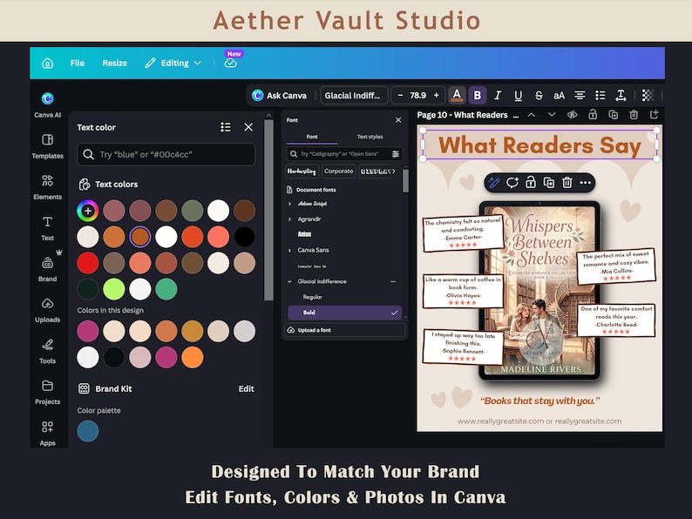Click the duplicate icon in floating toolbar
Screen dimensions: 692x519
point(549,183)
